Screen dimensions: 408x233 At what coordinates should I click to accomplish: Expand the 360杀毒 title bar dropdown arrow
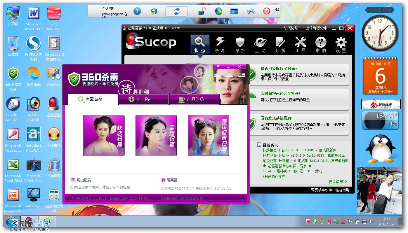coord(218,66)
